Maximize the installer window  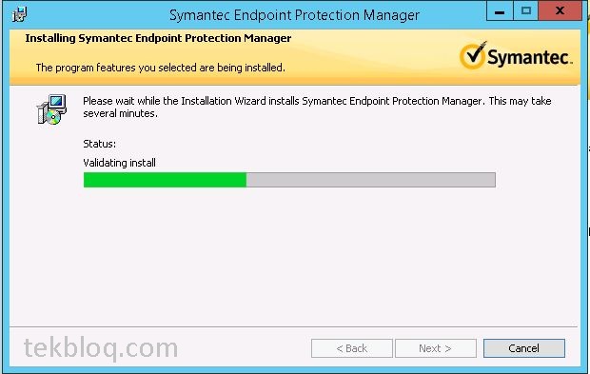pos(525,11)
